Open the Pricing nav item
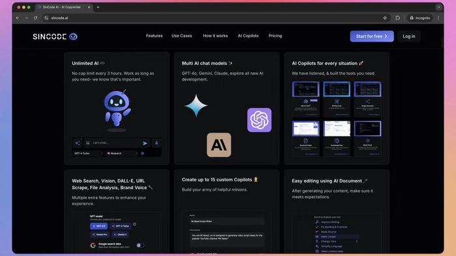456x256 pixels. pyautogui.click(x=275, y=36)
